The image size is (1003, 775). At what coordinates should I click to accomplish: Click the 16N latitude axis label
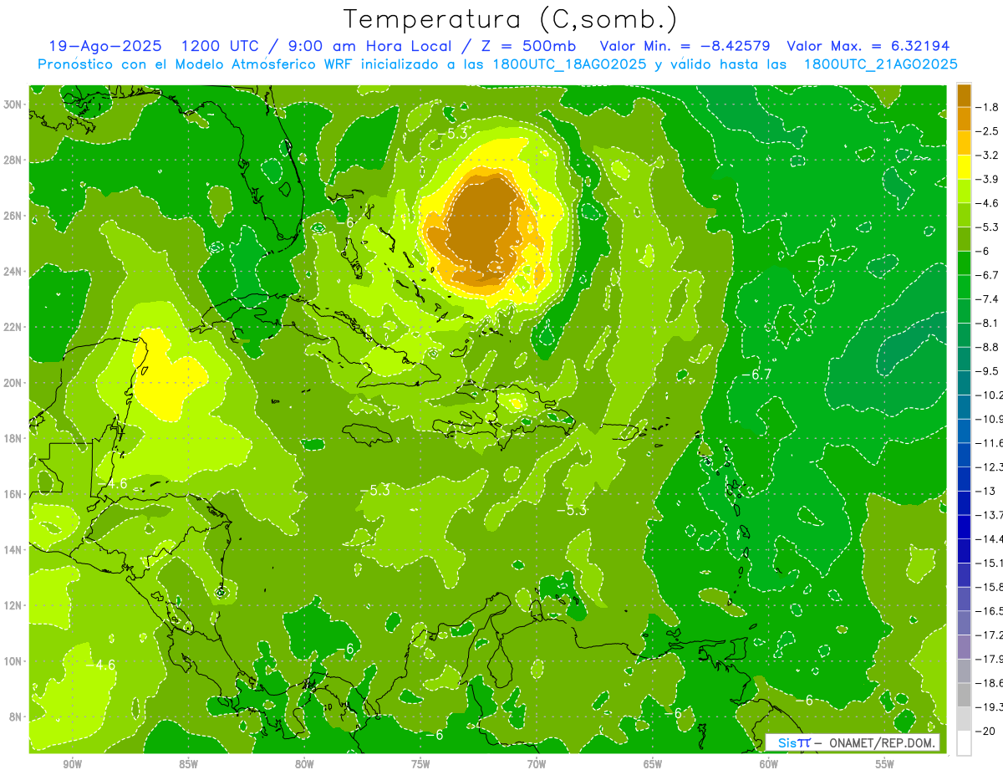(14, 494)
